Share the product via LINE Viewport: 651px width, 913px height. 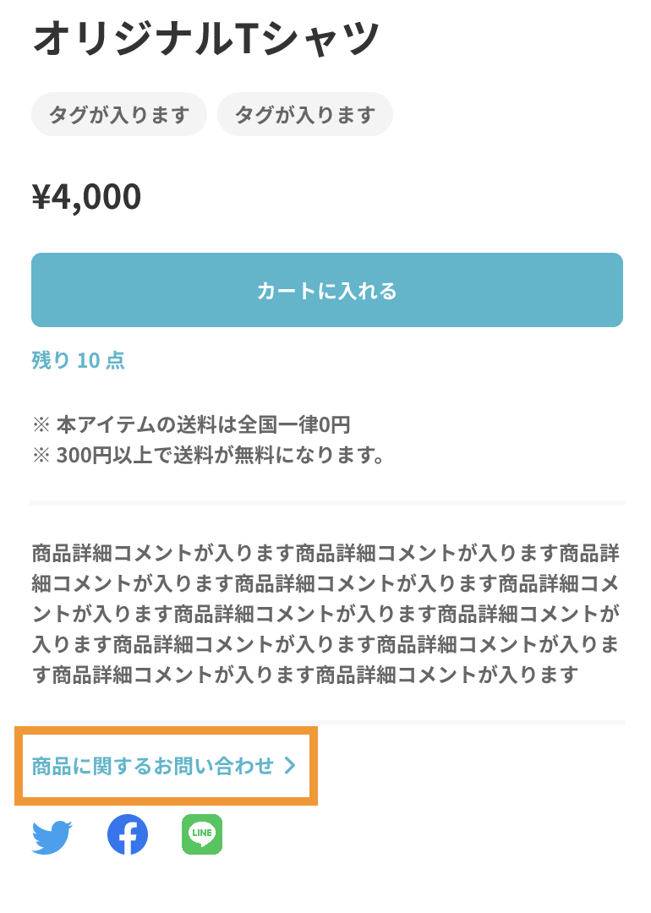pos(202,835)
